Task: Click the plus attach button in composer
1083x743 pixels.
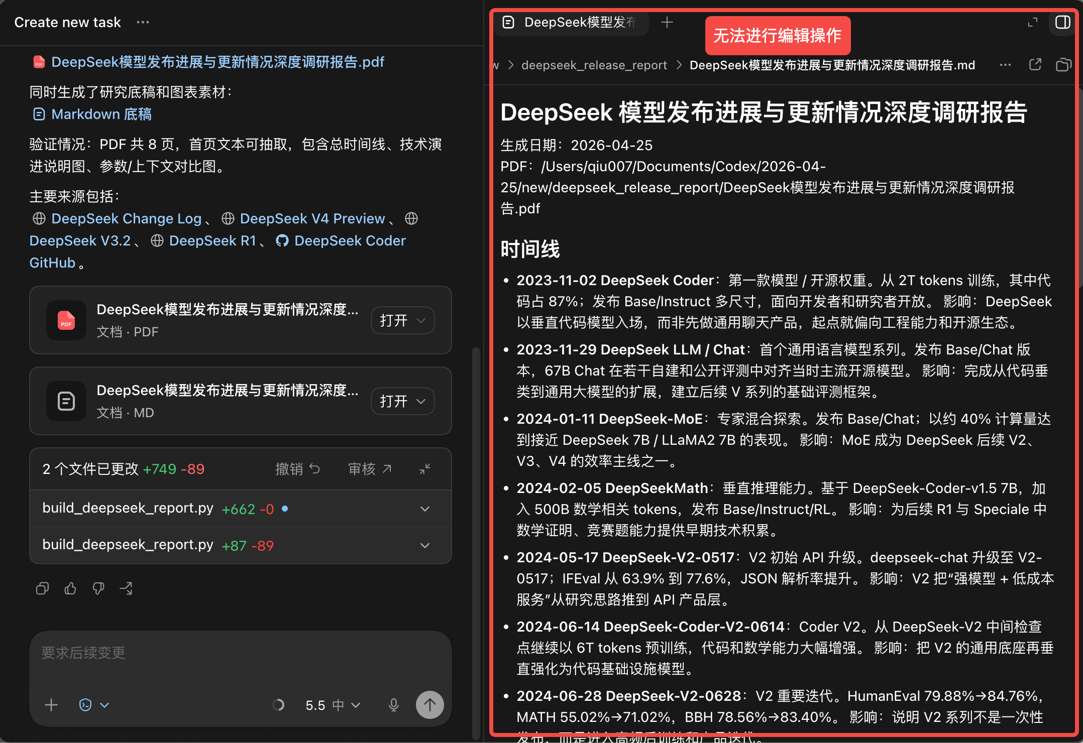Action: (x=51, y=705)
